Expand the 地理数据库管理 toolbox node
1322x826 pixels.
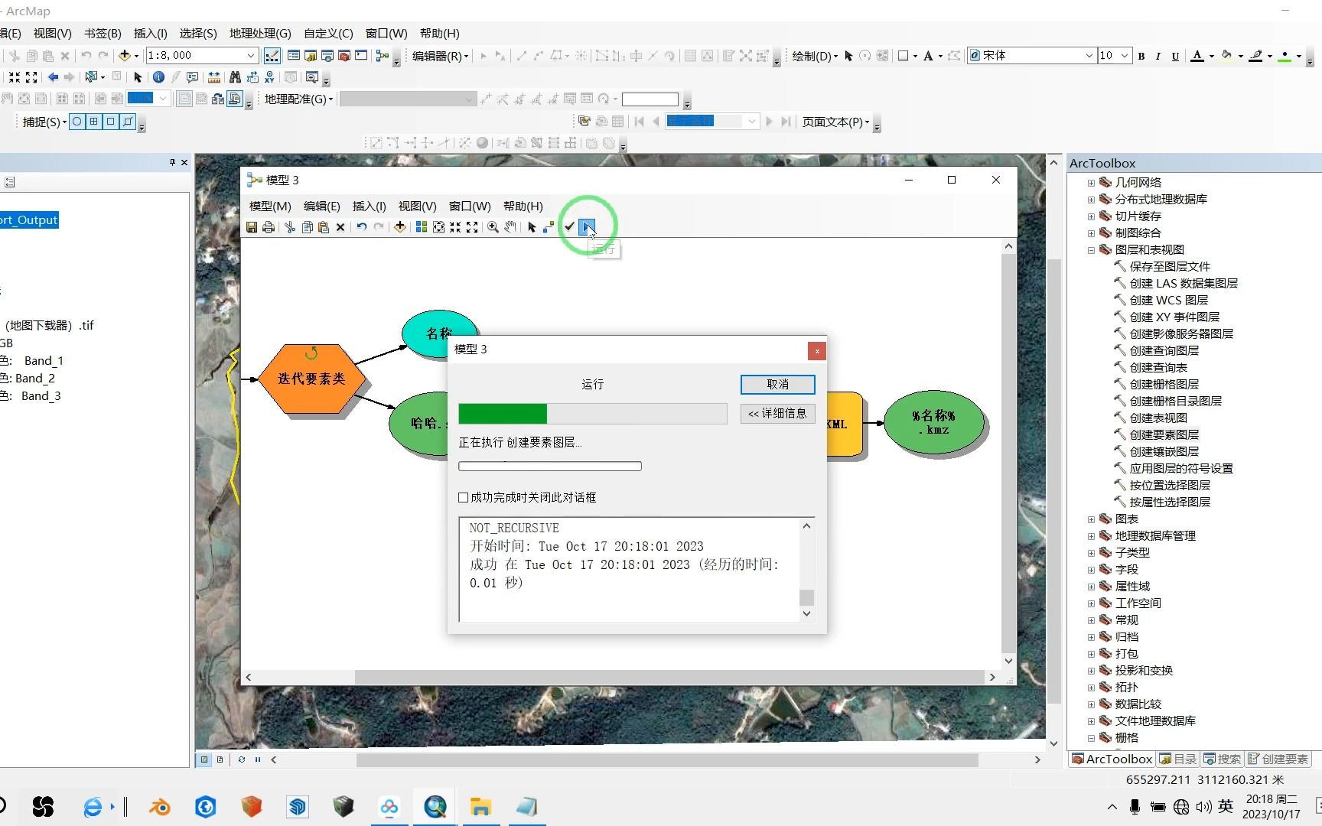click(x=1092, y=536)
